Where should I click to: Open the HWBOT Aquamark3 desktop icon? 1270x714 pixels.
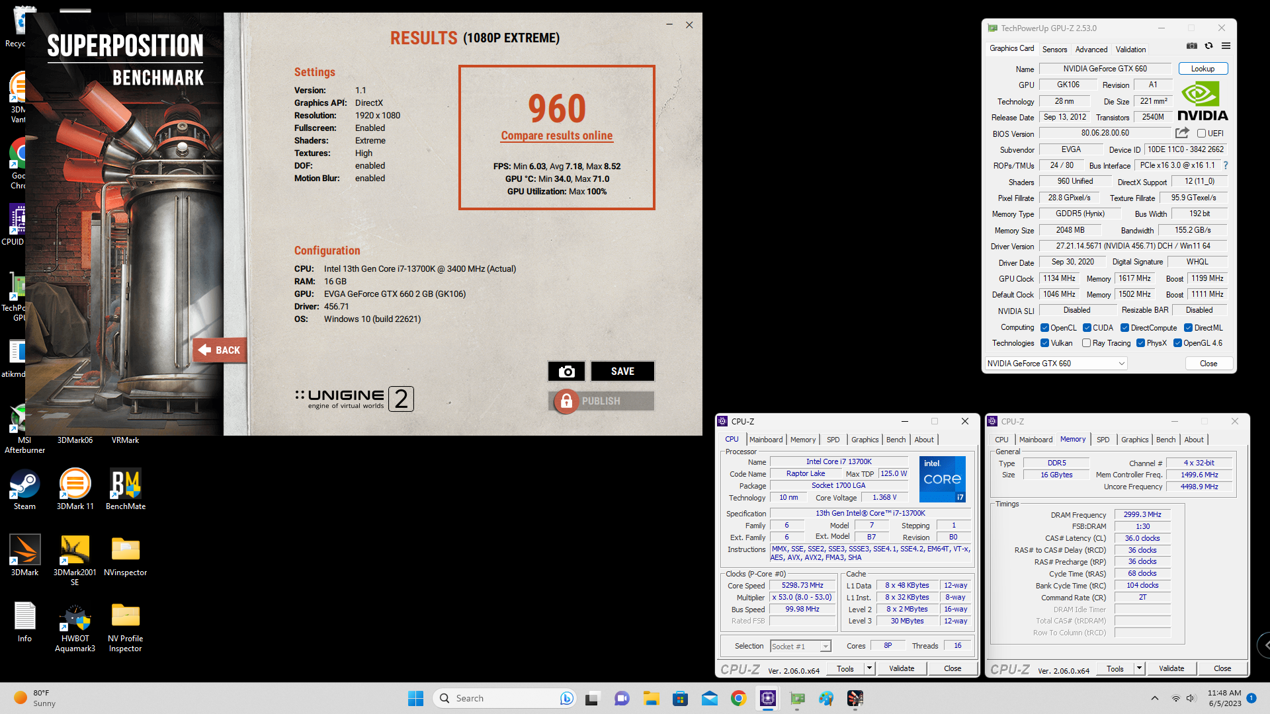point(75,627)
